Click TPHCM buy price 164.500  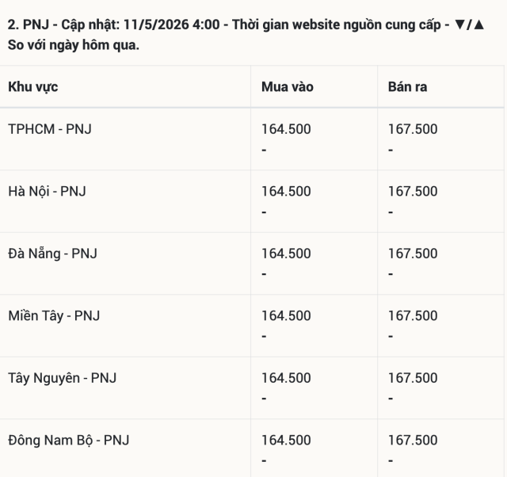click(286, 129)
